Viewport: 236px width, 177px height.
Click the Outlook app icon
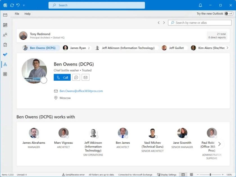pos(5,5)
